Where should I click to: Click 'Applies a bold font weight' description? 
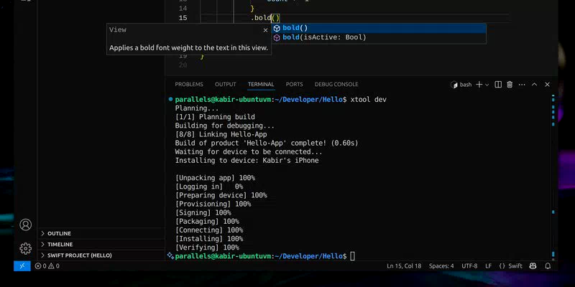pos(188,47)
